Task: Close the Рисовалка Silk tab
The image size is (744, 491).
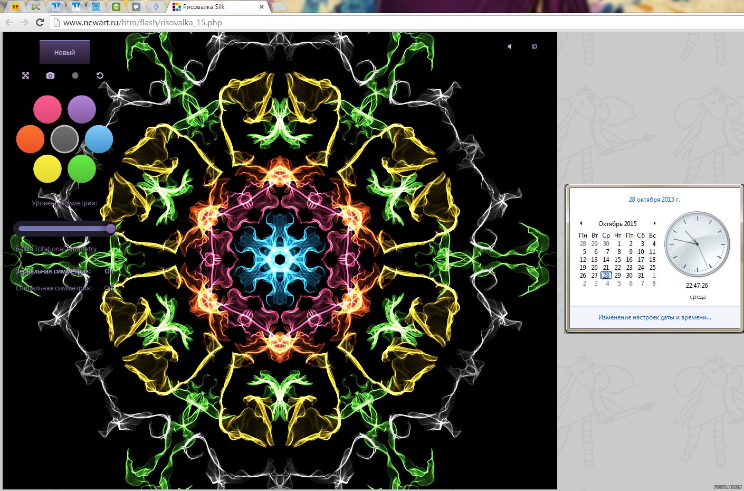Action: pyautogui.click(x=262, y=7)
